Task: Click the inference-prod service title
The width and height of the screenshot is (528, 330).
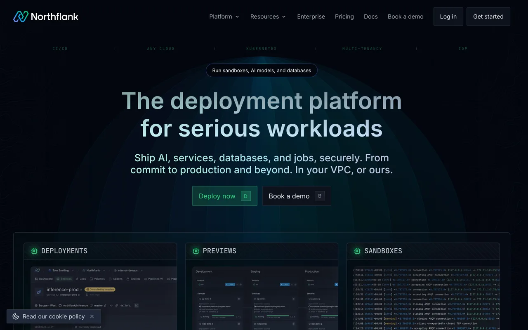Action: point(62,290)
